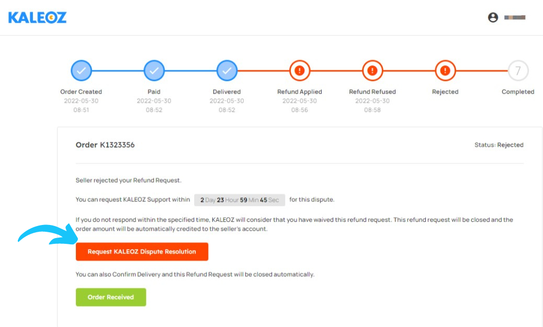Click the green Order Received button
Image resolution: width=543 pixels, height=327 pixels.
point(111,297)
